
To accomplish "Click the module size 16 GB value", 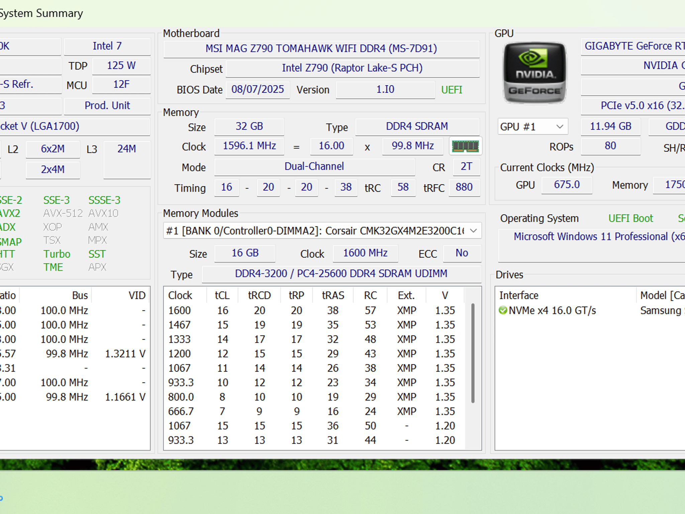I will pyautogui.click(x=245, y=253).
